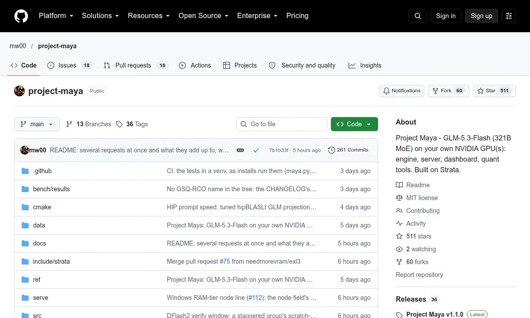
Task: Open the main branch selector
Action: tap(37, 124)
